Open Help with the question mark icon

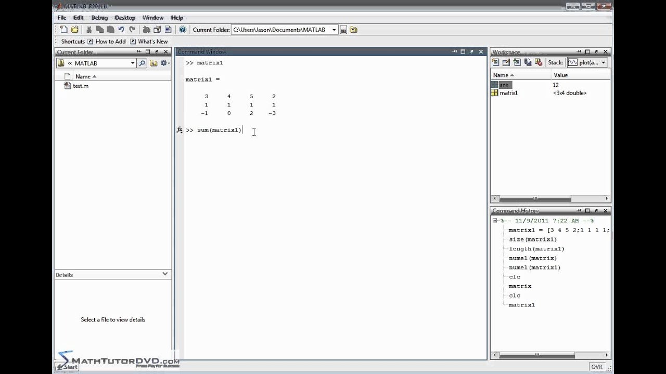point(183,30)
